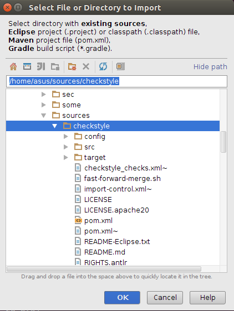Select the src folder icon

[78, 147]
